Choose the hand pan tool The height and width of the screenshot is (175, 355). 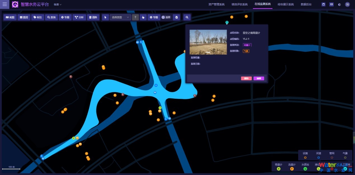click(x=143, y=17)
